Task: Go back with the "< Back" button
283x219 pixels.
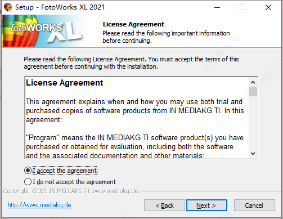Action: tap(164, 205)
